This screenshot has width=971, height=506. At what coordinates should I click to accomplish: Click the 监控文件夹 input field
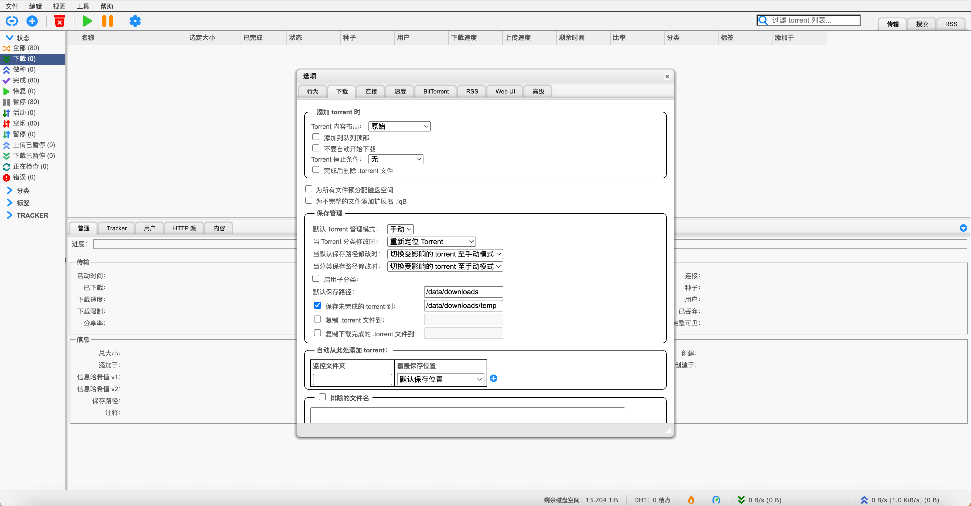pos(353,379)
